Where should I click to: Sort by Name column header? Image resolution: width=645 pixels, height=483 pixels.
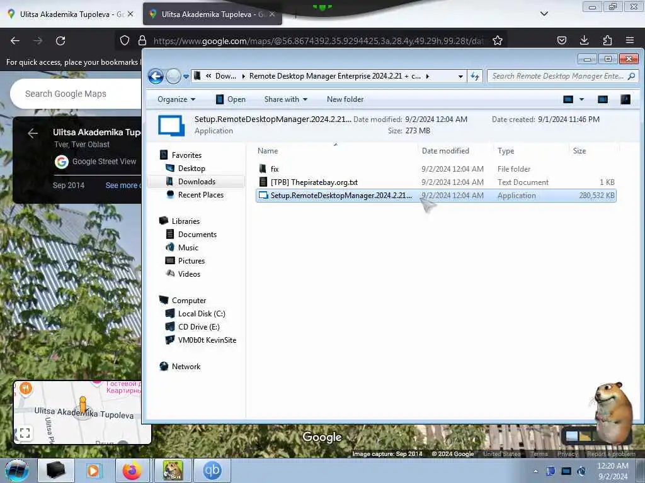pos(268,151)
